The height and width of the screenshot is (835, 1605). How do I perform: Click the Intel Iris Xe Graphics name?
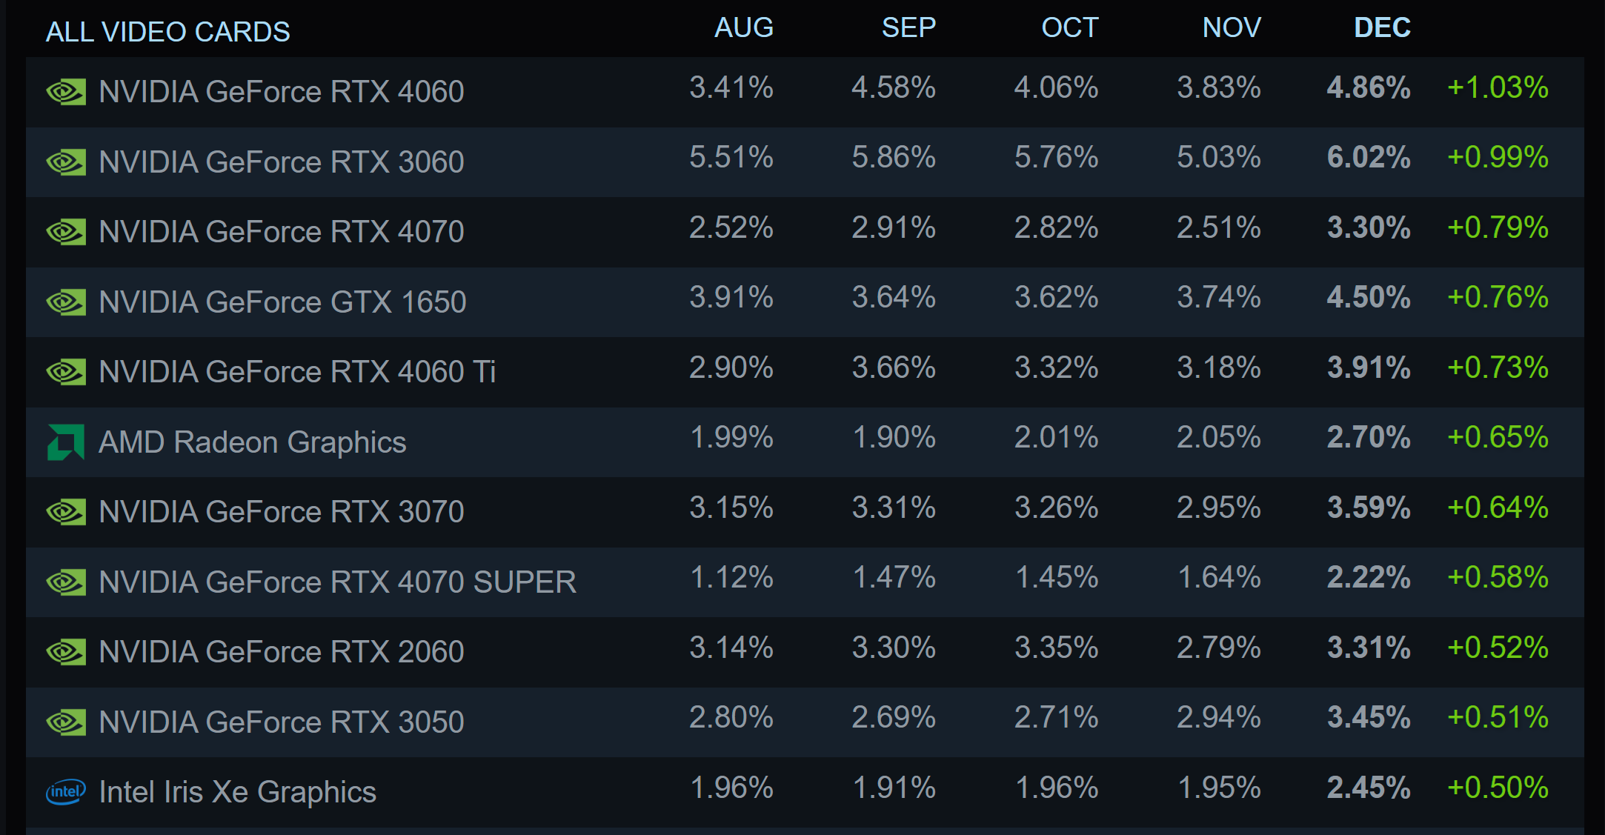coord(238,792)
